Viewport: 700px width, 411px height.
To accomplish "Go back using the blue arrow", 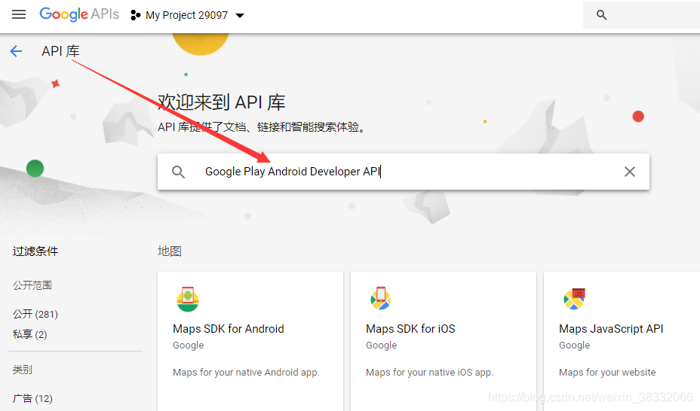I will [16, 51].
